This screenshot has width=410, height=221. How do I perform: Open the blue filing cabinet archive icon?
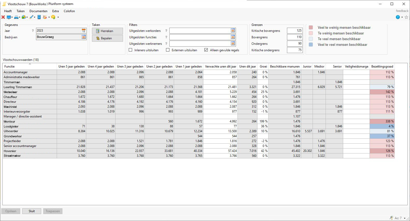point(39,17)
